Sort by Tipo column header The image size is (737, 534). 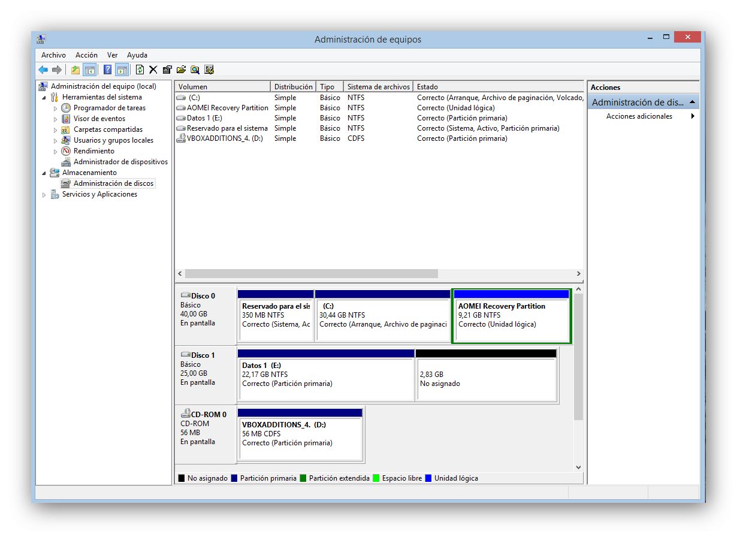click(330, 87)
